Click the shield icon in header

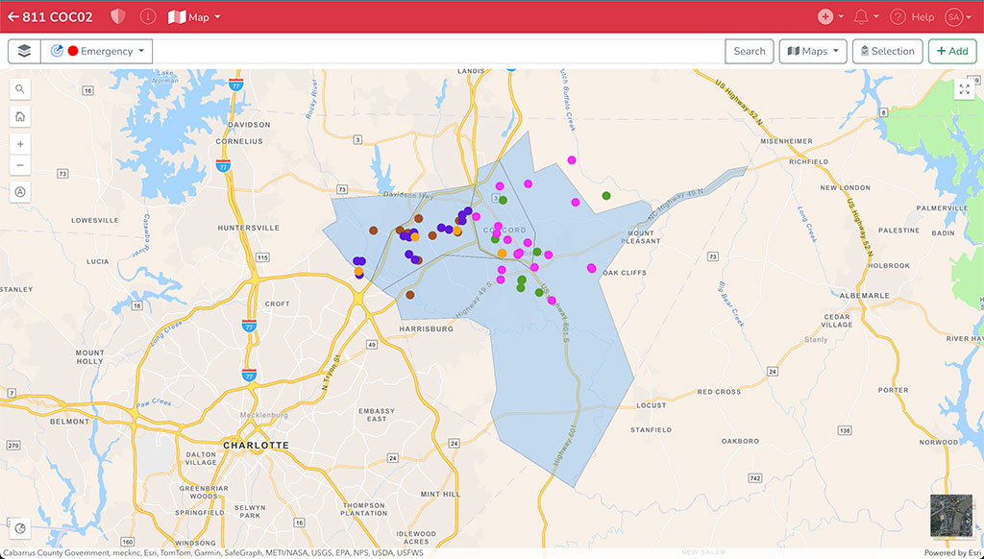tap(118, 17)
